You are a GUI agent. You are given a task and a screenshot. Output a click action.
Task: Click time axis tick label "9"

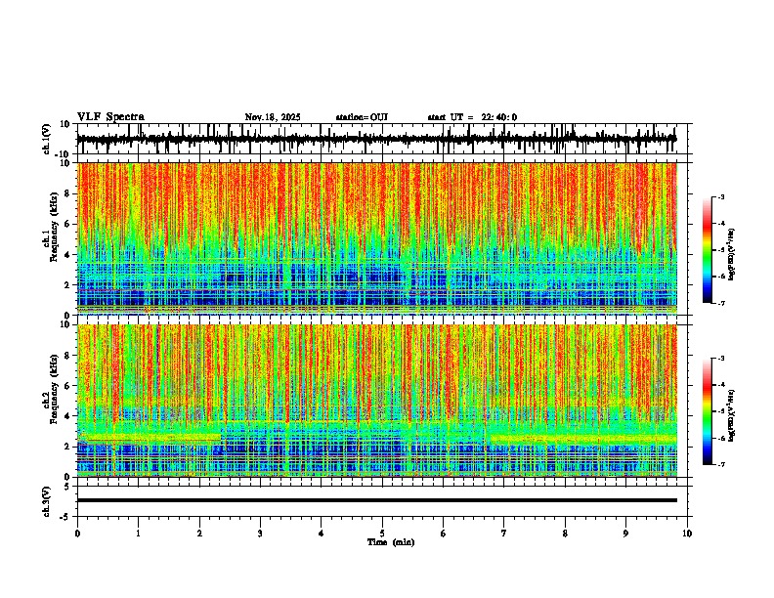[x=625, y=534]
